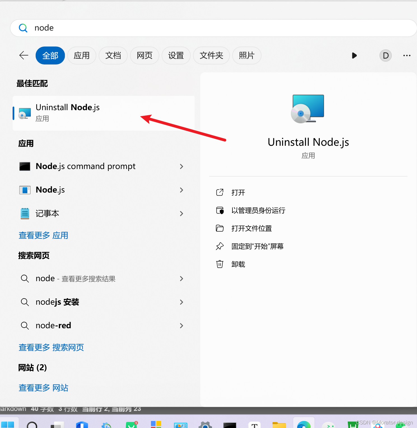417x428 pixels.
Task: Open the game/run panel icon near the avatar
Action: [x=354, y=55]
